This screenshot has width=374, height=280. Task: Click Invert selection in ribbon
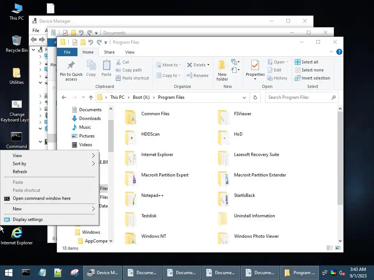click(x=312, y=78)
